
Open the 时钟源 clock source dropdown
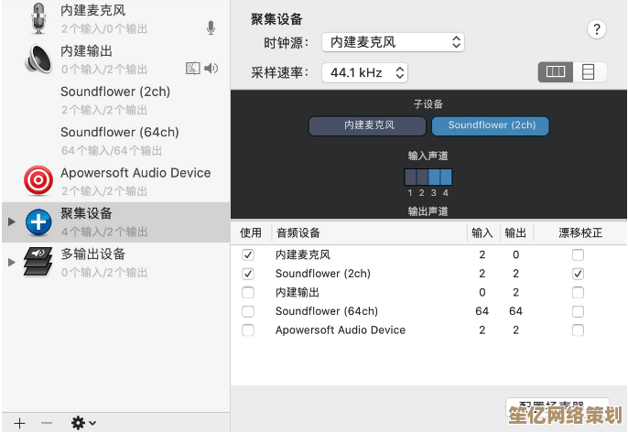pyautogui.click(x=394, y=42)
